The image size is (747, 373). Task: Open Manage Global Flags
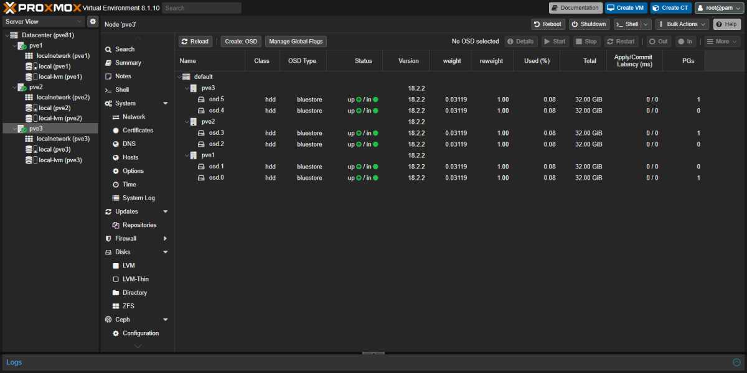[296, 42]
